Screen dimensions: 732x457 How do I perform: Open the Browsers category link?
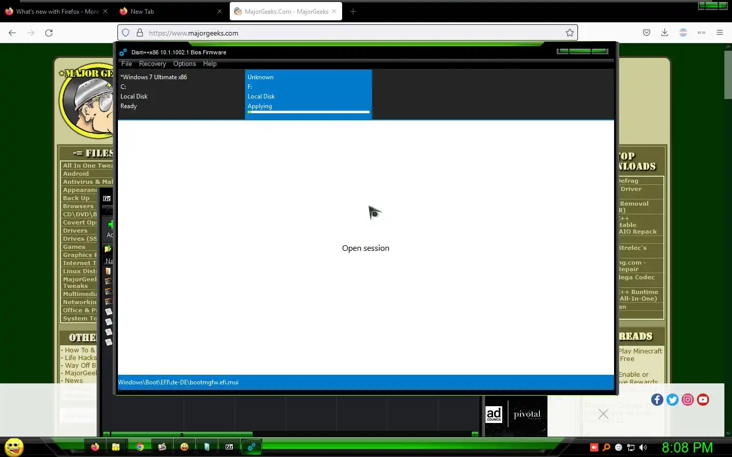[78, 206]
